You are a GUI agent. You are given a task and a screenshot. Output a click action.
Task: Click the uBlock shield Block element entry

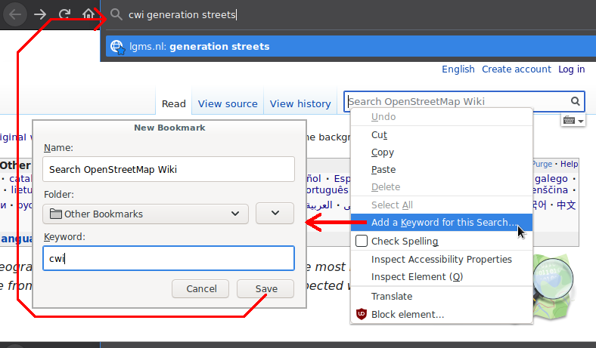tap(407, 314)
